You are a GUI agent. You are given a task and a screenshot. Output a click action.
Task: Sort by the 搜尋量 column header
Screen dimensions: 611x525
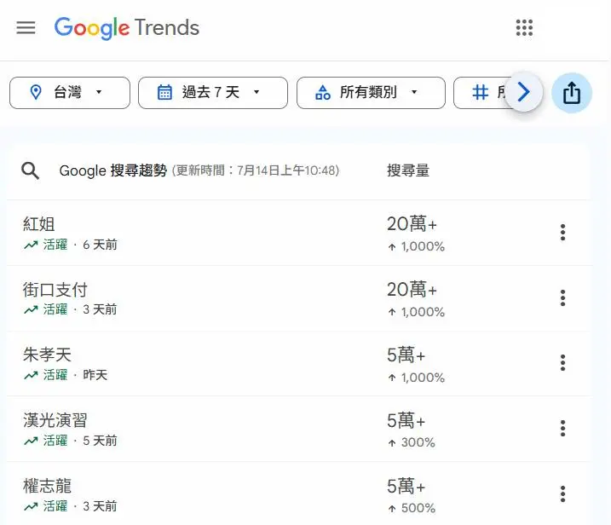408,170
